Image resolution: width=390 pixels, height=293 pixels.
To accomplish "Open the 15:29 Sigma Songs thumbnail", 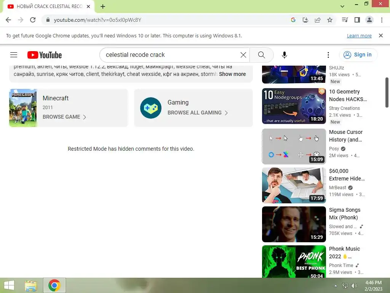I will click(294, 224).
